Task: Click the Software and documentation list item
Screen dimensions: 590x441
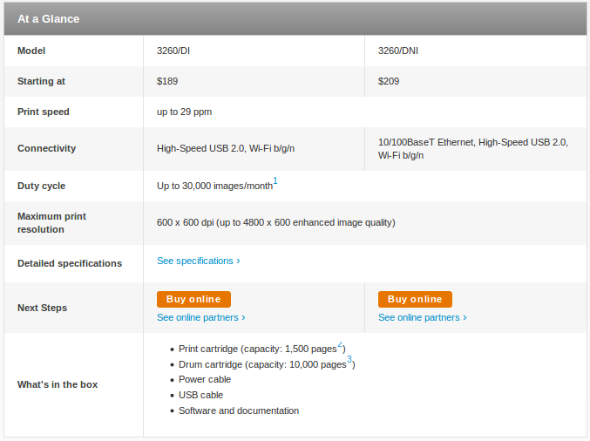Action: pos(239,410)
